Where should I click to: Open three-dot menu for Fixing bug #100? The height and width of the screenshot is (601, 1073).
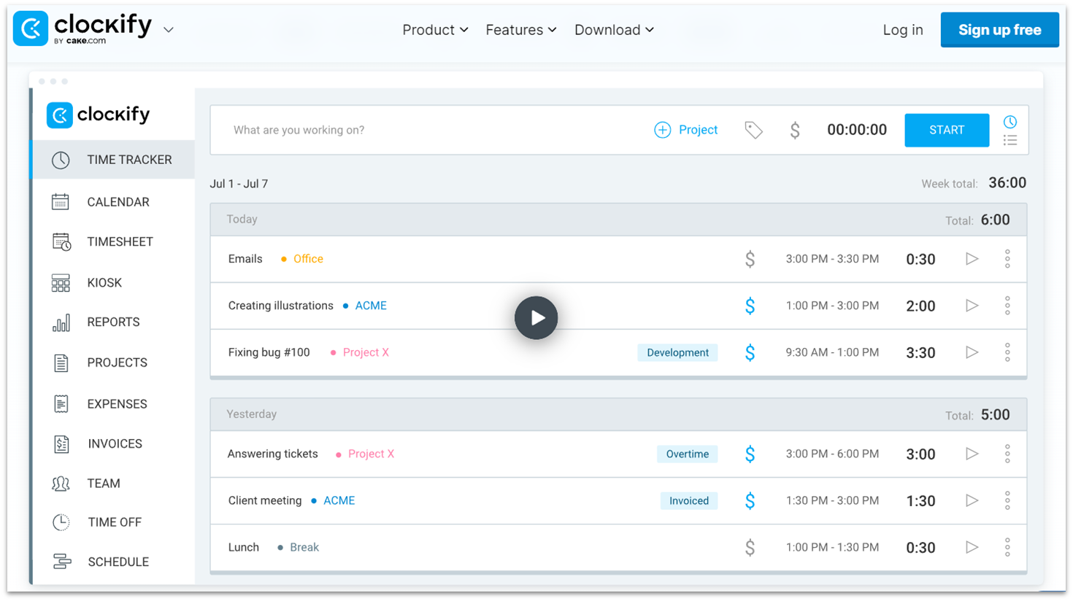tap(1007, 352)
